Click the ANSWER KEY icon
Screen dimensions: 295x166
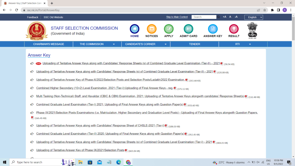[x=213, y=29]
